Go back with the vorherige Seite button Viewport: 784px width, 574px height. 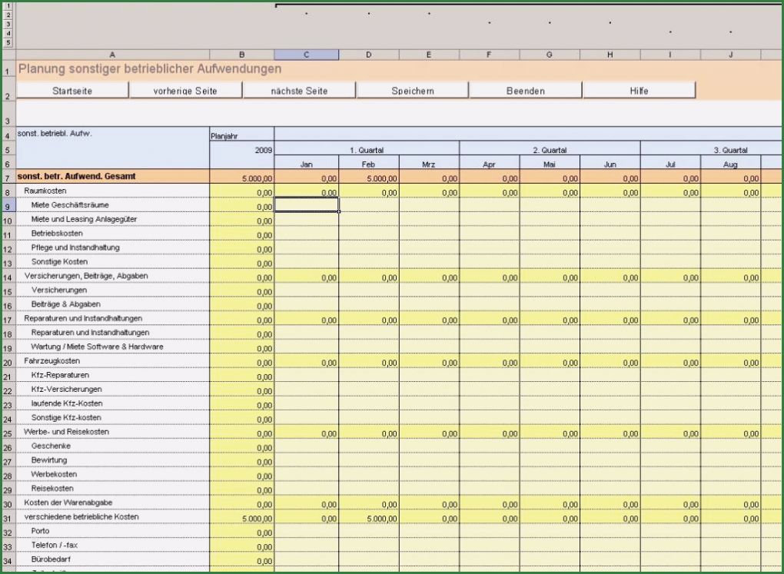point(185,90)
